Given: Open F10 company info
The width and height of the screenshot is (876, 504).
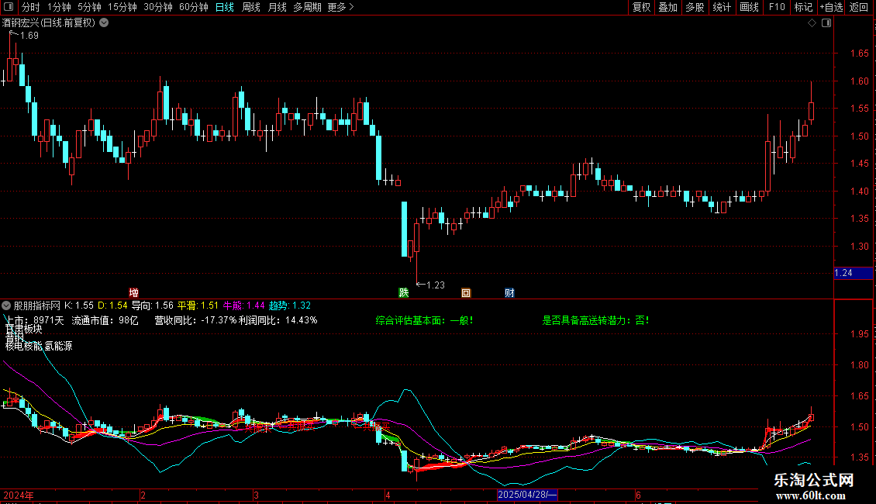Looking at the screenshot, I should pos(777,7).
